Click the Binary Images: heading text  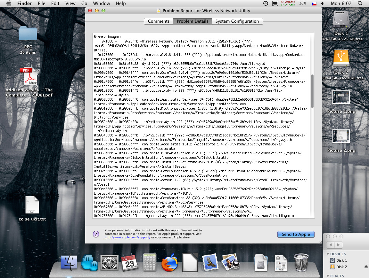coord(107,37)
